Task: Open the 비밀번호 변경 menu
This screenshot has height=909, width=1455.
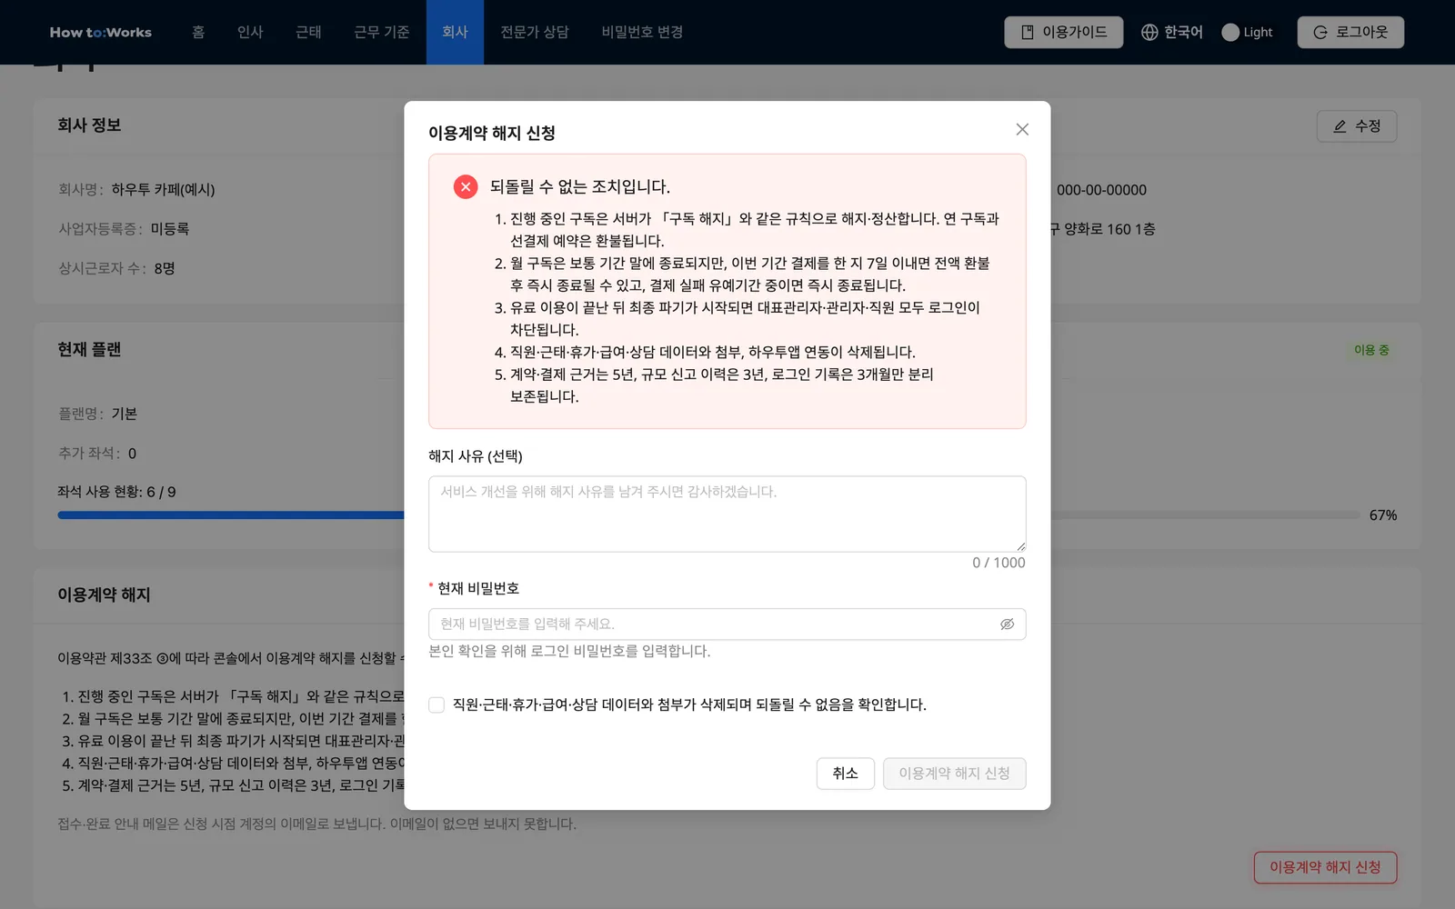Action: click(642, 32)
